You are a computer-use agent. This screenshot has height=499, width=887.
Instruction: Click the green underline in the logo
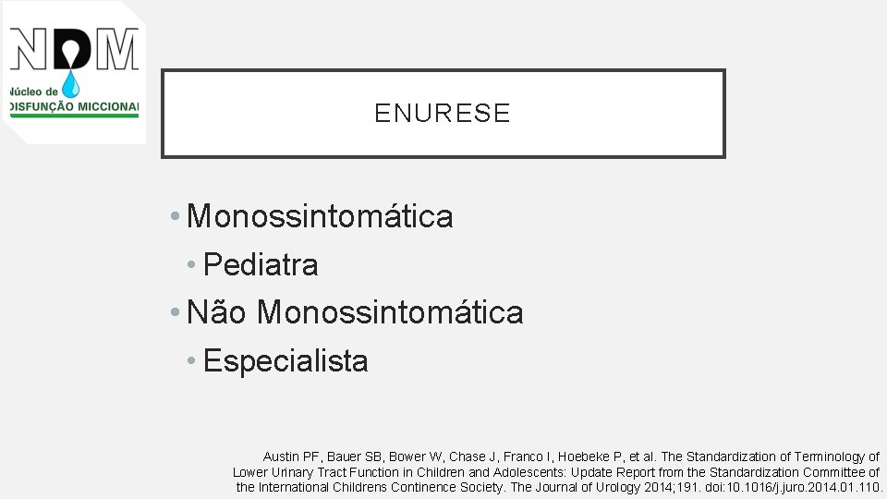[x=74, y=116]
